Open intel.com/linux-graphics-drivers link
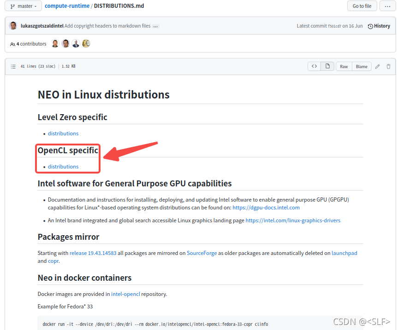The height and width of the screenshot is (330, 397). click(x=293, y=220)
